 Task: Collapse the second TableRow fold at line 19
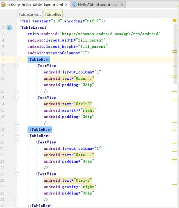(17, 136)
